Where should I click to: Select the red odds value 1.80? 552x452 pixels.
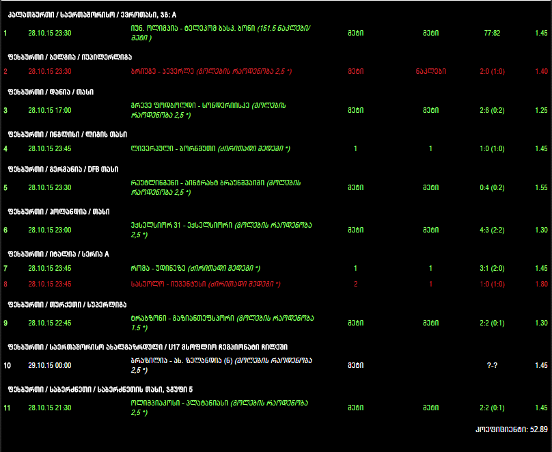[541, 284]
